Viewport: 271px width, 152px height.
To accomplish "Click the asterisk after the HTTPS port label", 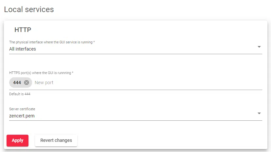I will (x=72, y=73).
